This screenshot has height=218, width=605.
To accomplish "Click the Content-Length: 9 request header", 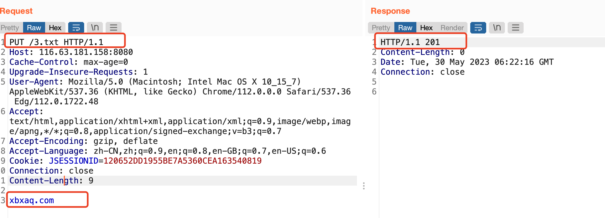I will (x=51, y=181).
